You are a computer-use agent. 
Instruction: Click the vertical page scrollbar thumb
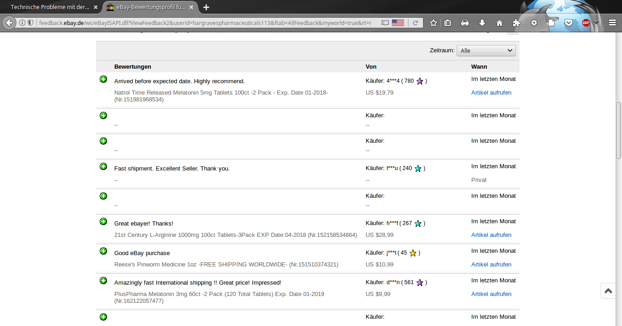(618, 131)
